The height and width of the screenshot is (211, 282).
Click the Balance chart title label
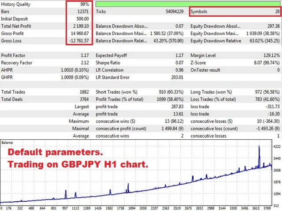point(7,143)
